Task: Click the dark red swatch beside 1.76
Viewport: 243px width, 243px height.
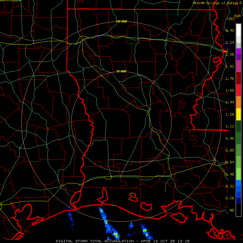Action: (x=238, y=78)
